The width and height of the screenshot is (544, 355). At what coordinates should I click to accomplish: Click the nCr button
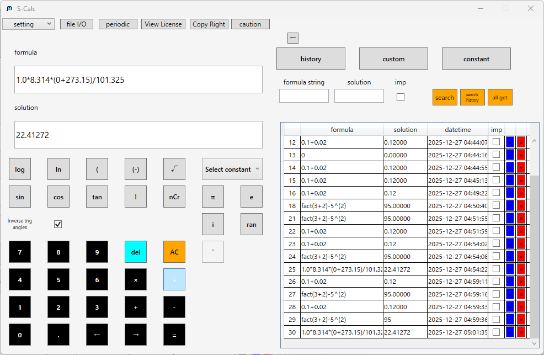174,197
